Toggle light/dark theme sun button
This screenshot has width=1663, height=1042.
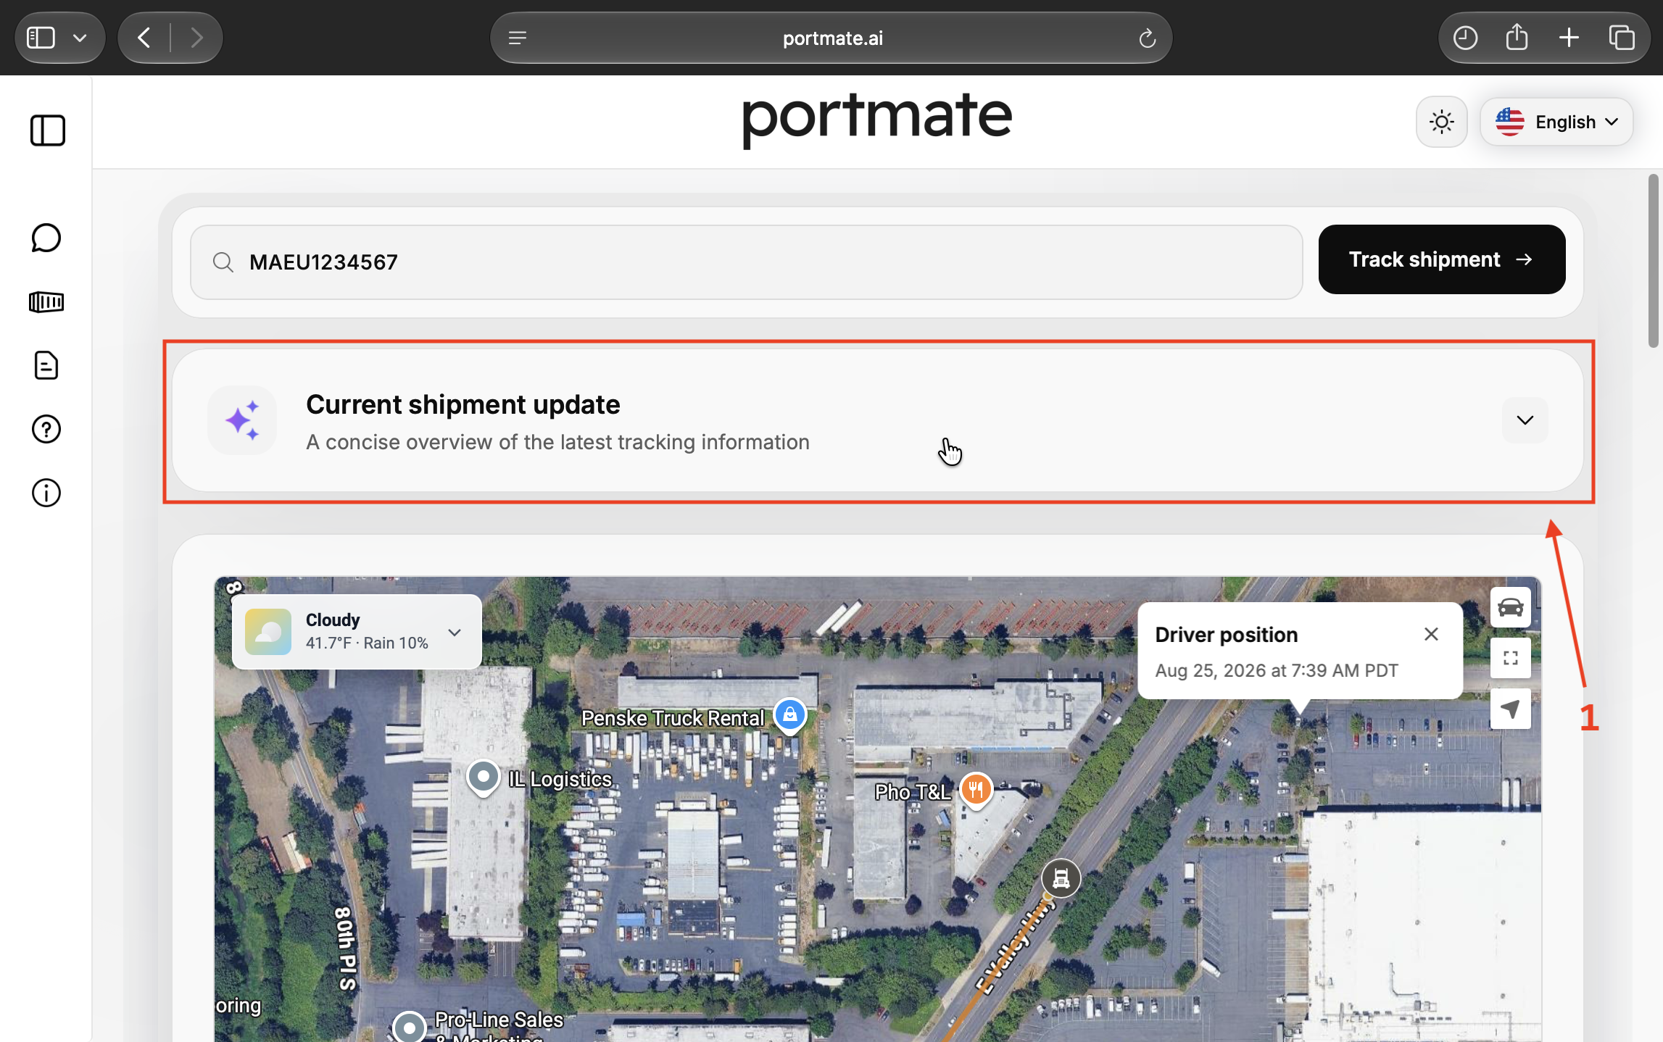point(1441,122)
